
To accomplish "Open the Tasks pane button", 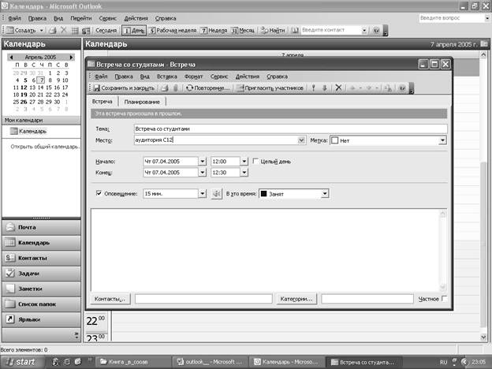I will click(x=41, y=274).
